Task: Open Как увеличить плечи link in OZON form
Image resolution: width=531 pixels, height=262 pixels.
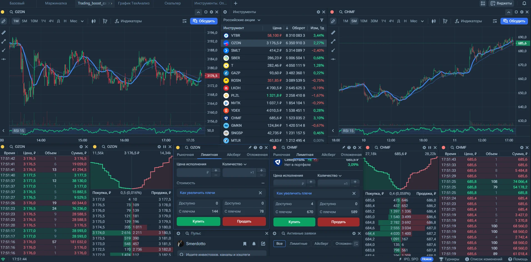Action: (198, 193)
